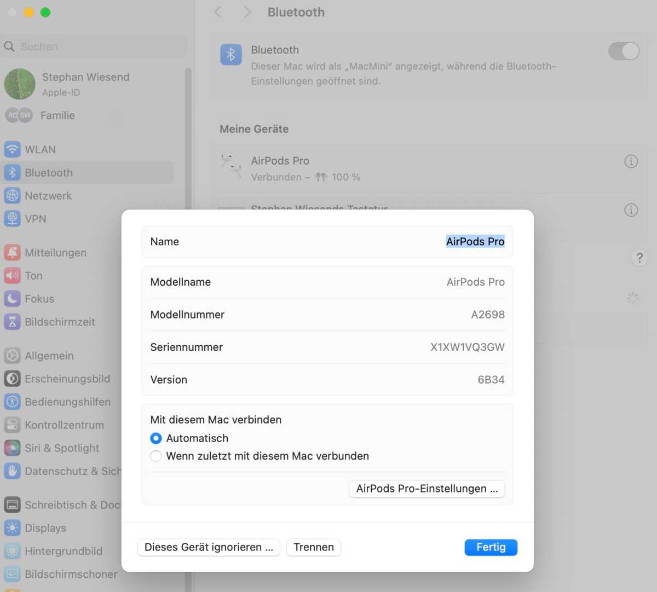
Task: Open the WLAN settings icon in sidebar
Action: pyautogui.click(x=12, y=149)
